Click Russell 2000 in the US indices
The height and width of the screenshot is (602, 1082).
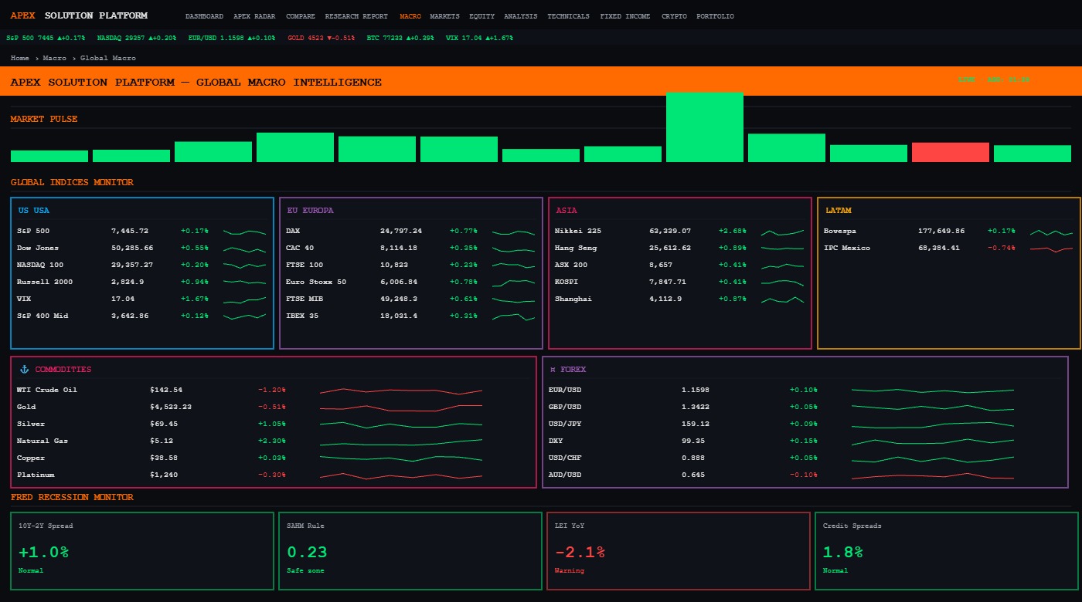pos(45,282)
